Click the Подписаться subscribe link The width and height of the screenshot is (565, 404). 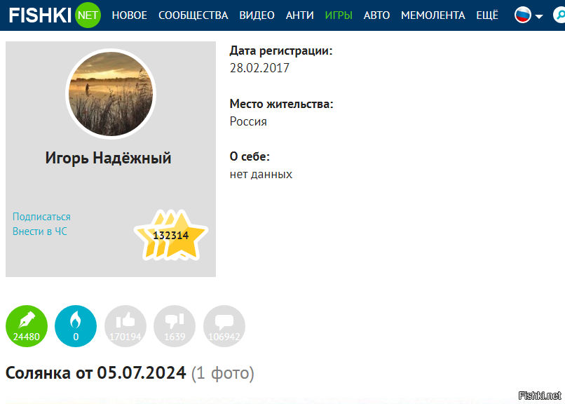coord(41,217)
